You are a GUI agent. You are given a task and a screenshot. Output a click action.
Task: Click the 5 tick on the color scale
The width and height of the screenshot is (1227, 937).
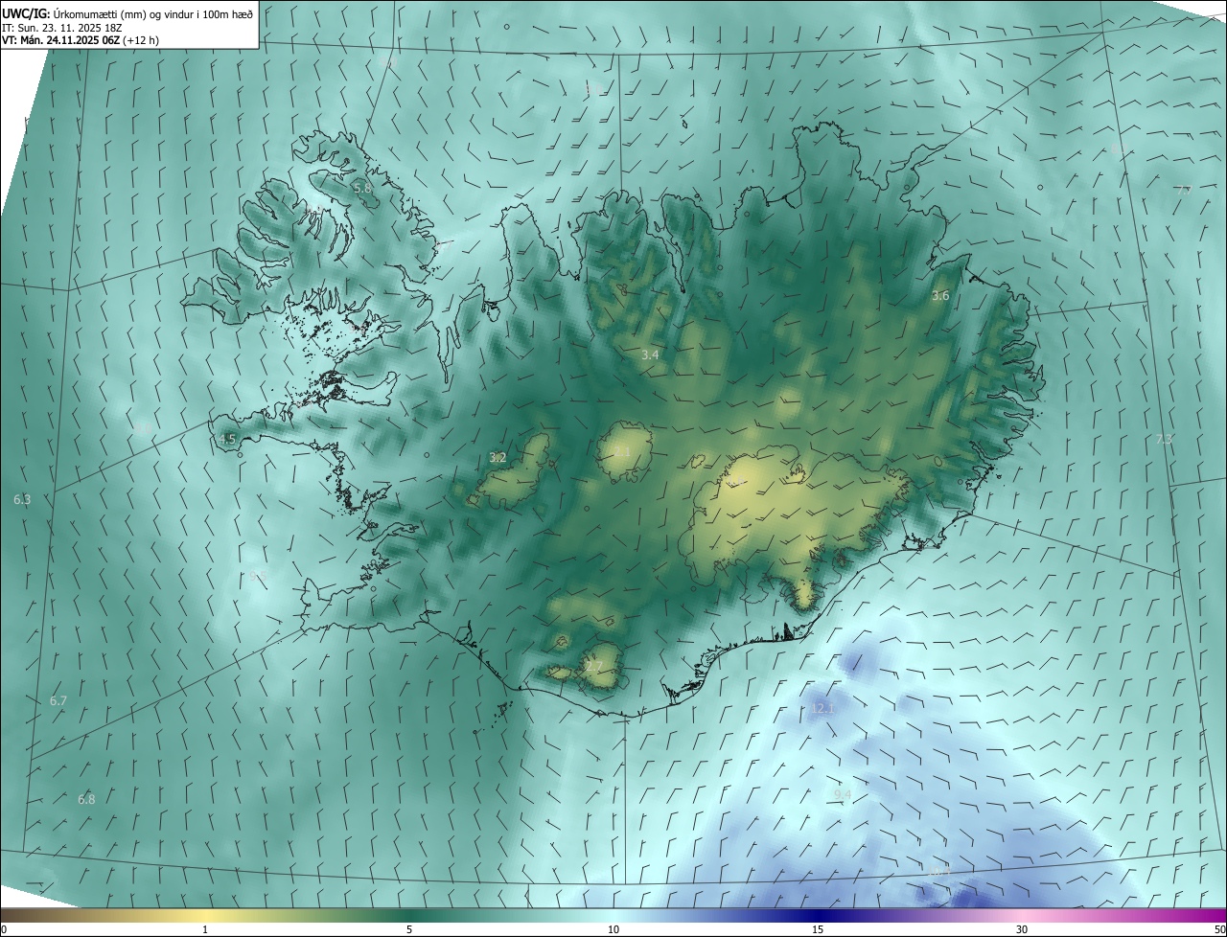(409, 929)
